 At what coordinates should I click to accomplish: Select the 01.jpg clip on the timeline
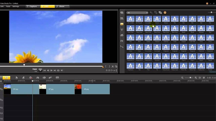(x=22, y=89)
